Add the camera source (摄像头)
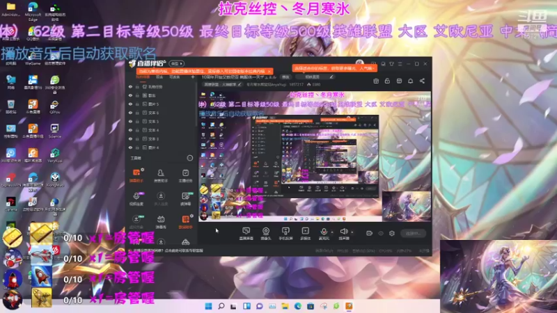The image size is (557, 313). [266, 234]
